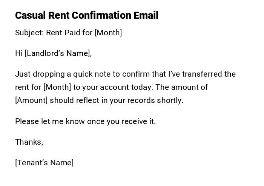Click the "Subject:" label
Image resolution: width=264 pixels, height=186 pixels.
click(29, 33)
